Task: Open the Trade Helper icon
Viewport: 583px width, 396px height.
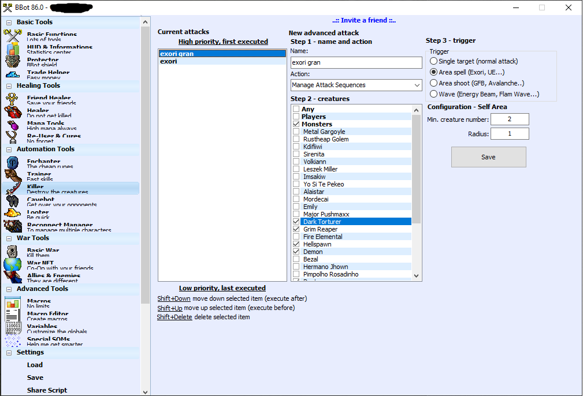Action: click(13, 74)
